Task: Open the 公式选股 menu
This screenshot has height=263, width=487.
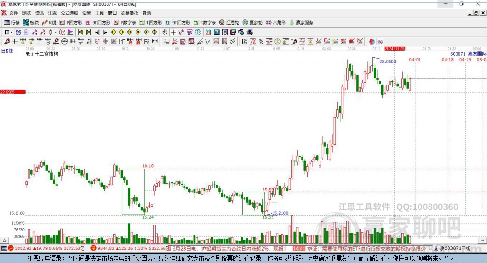Action: [x=69, y=13]
